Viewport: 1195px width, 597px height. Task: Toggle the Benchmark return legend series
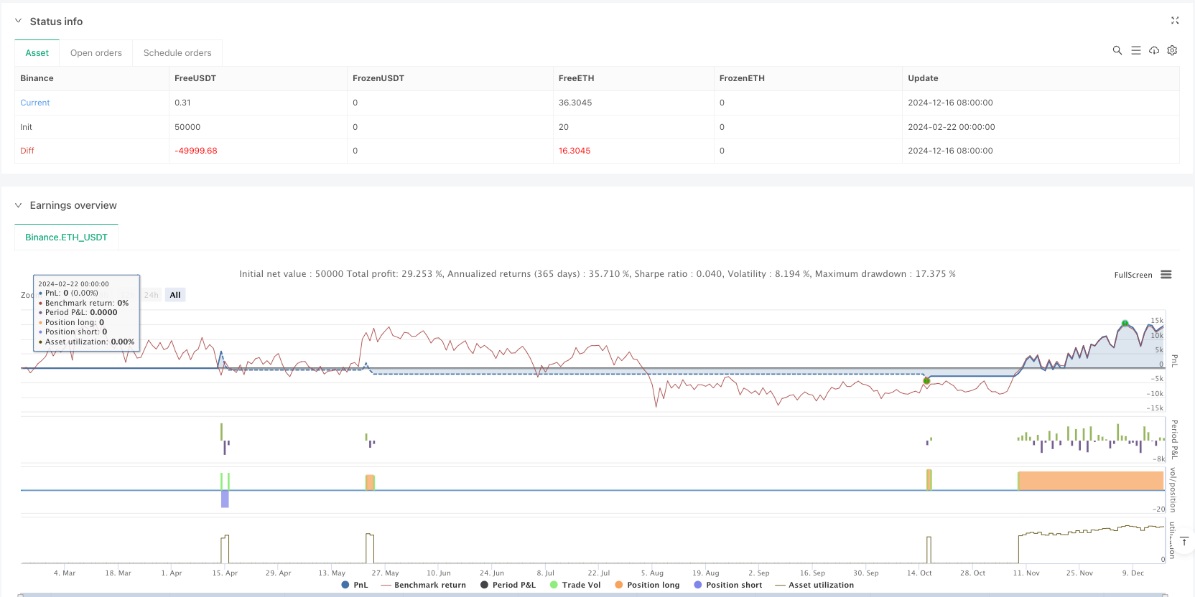pos(424,585)
